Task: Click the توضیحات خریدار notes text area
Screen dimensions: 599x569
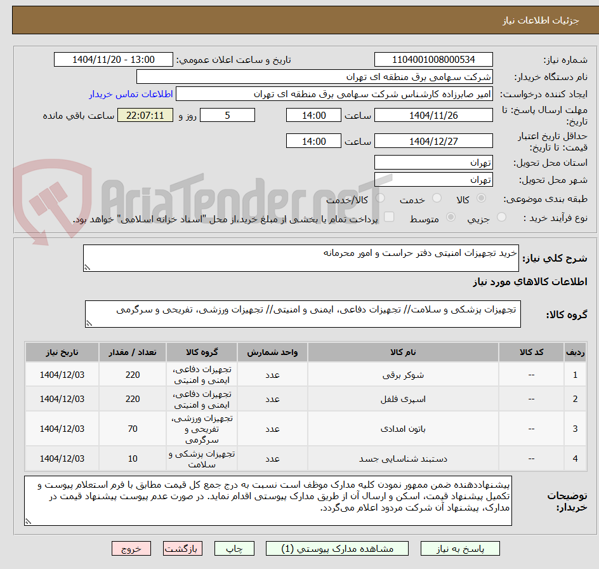Action: pyautogui.click(x=268, y=500)
